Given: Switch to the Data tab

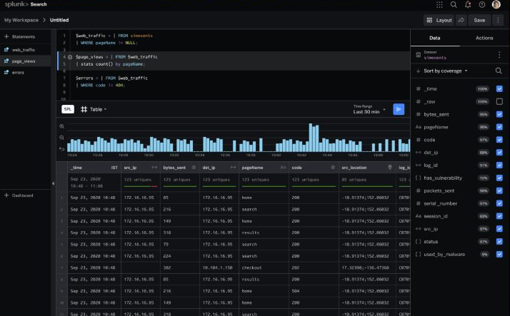Looking at the screenshot, I should coord(434,38).
